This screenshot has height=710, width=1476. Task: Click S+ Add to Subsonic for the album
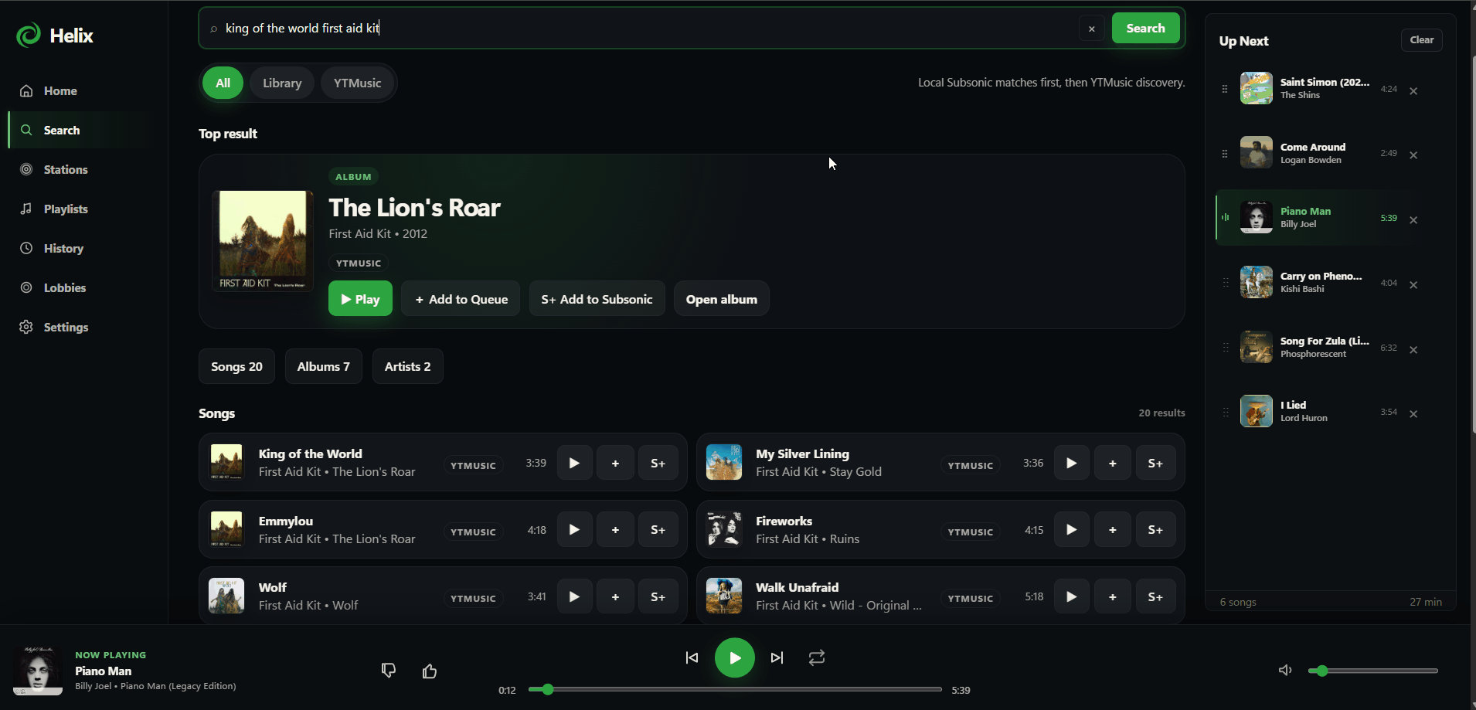pyautogui.click(x=597, y=299)
